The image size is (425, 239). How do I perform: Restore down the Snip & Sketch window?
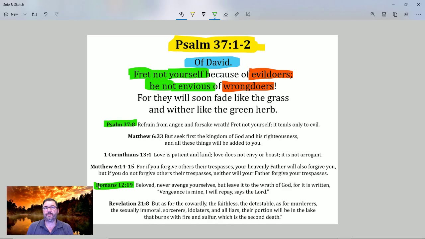tap(406, 5)
